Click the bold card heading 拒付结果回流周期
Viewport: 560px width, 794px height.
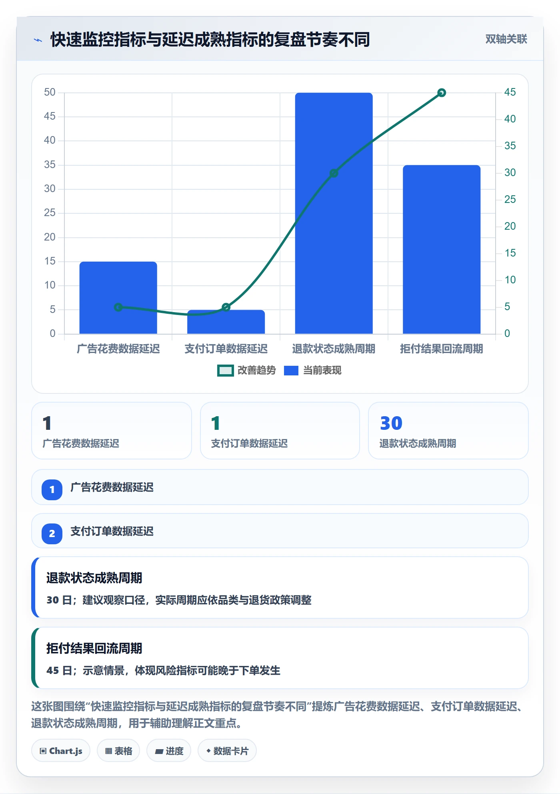[94, 648]
